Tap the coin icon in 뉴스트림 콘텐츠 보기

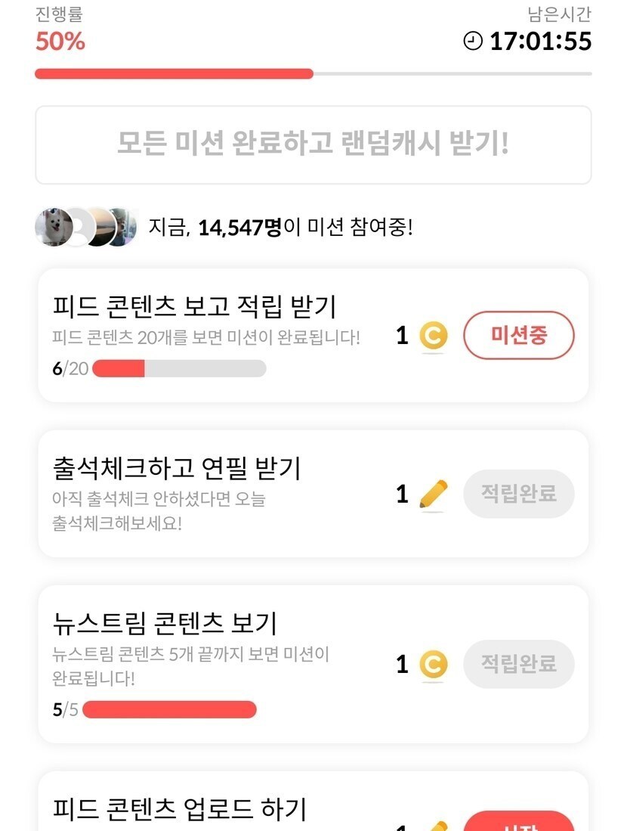433,665
